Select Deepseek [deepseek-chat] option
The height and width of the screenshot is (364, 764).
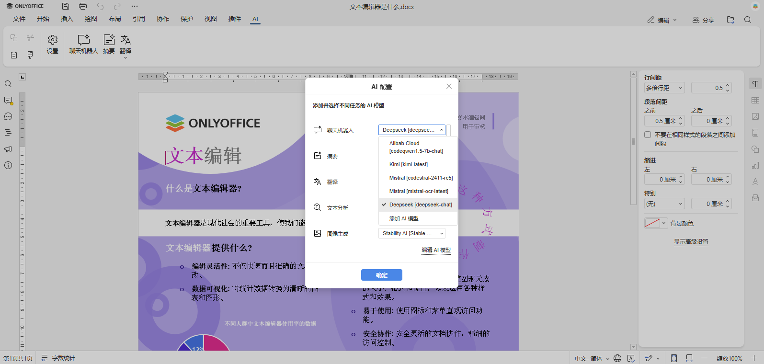[418, 205]
